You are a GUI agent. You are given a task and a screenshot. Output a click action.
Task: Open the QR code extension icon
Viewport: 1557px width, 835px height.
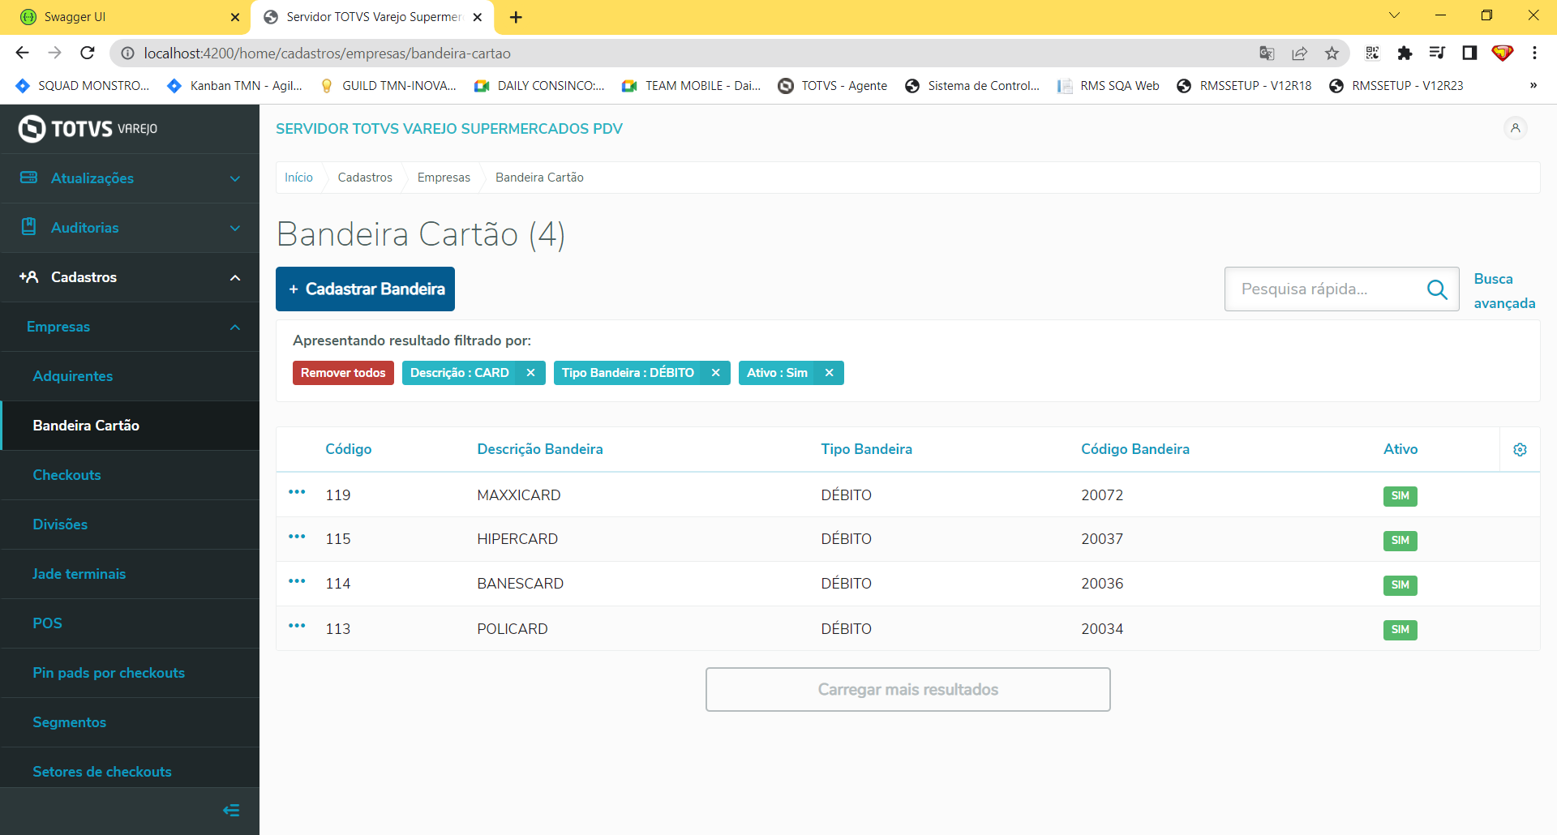(x=1372, y=53)
